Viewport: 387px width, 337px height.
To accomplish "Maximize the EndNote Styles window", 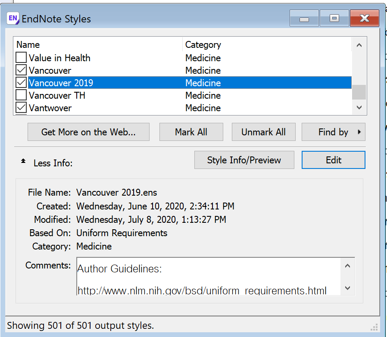I will click(x=334, y=18).
